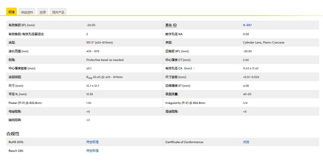
Task: Click the 合规性 section heading
Action: (13, 134)
